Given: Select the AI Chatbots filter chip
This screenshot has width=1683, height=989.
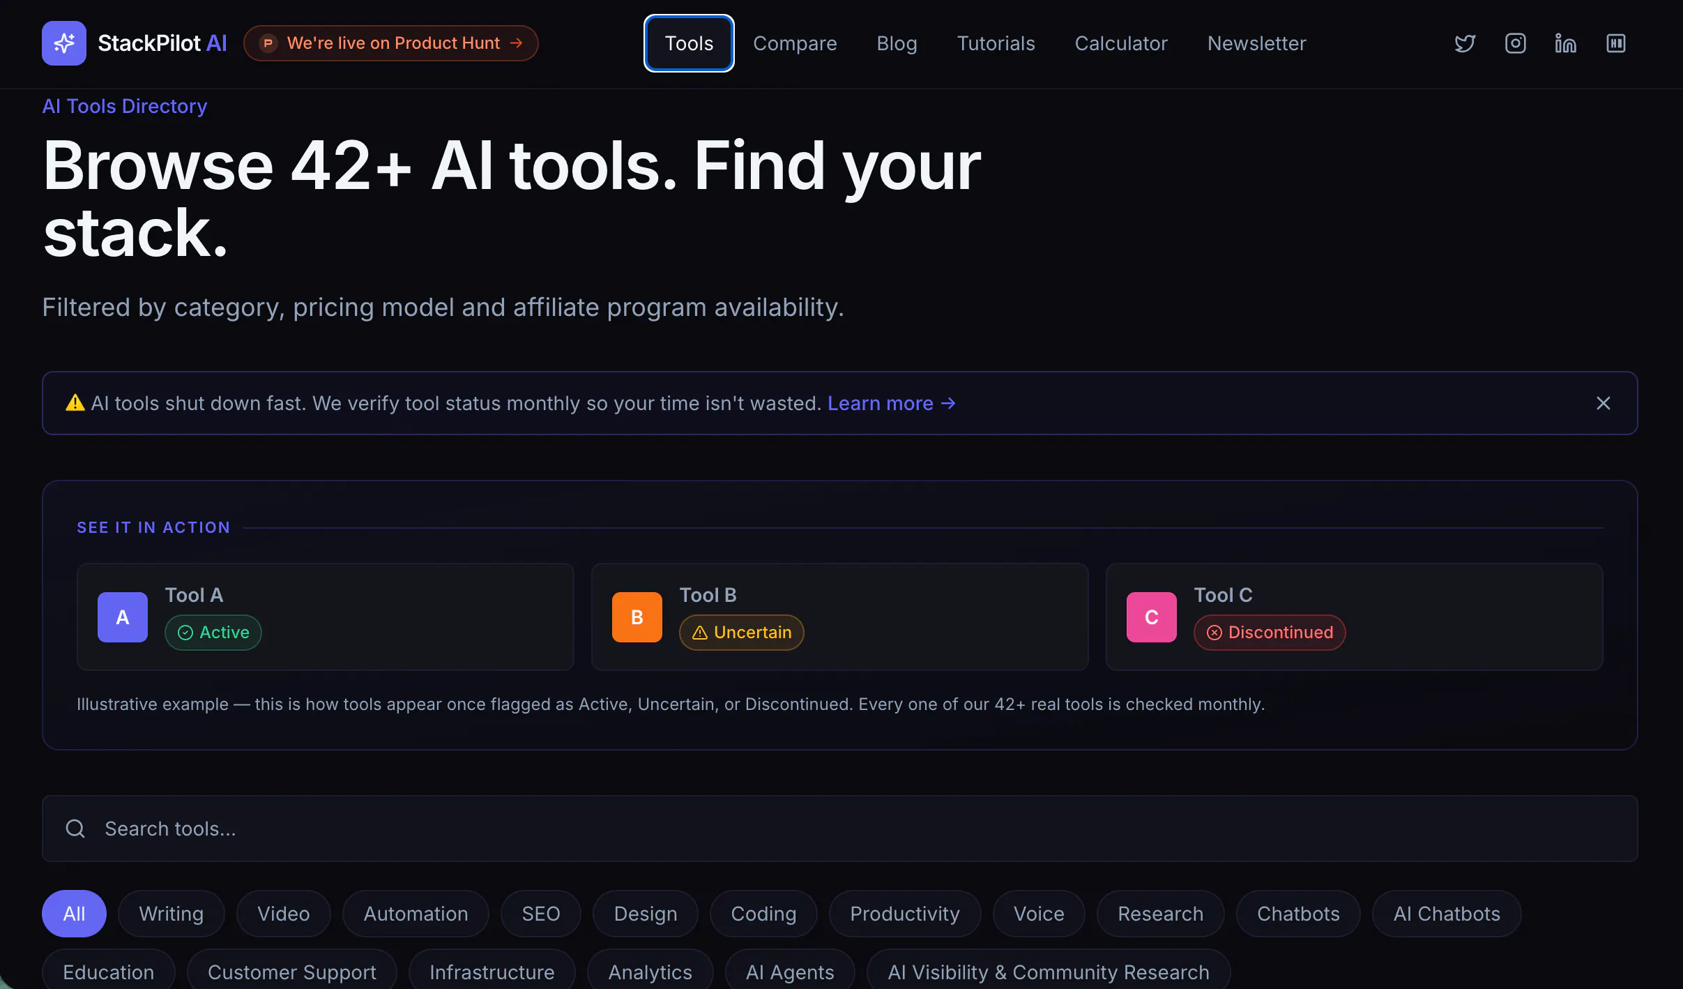Looking at the screenshot, I should tap(1447, 914).
